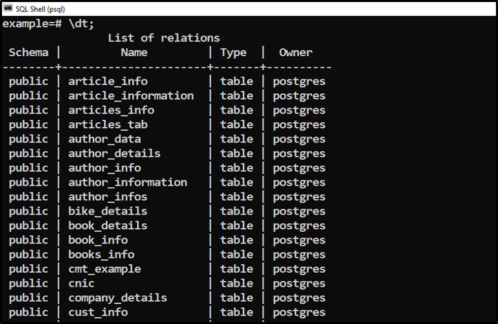498x324 pixels.
Task: Click the Name column header
Action: coord(134,52)
